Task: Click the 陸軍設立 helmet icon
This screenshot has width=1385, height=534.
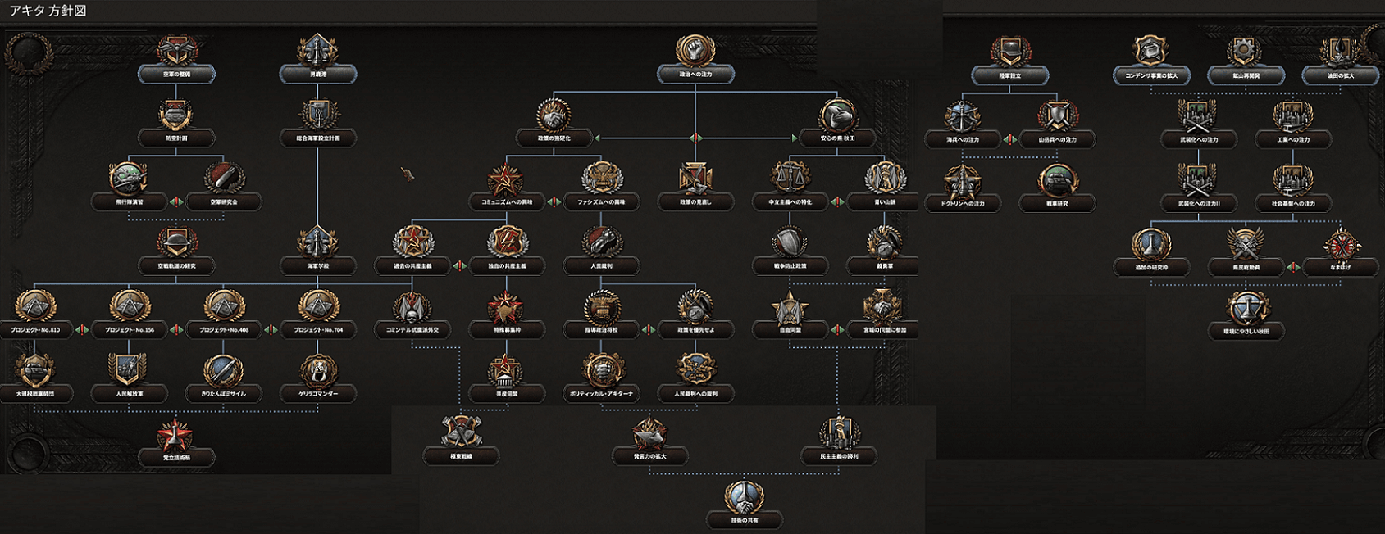Action: (1009, 53)
